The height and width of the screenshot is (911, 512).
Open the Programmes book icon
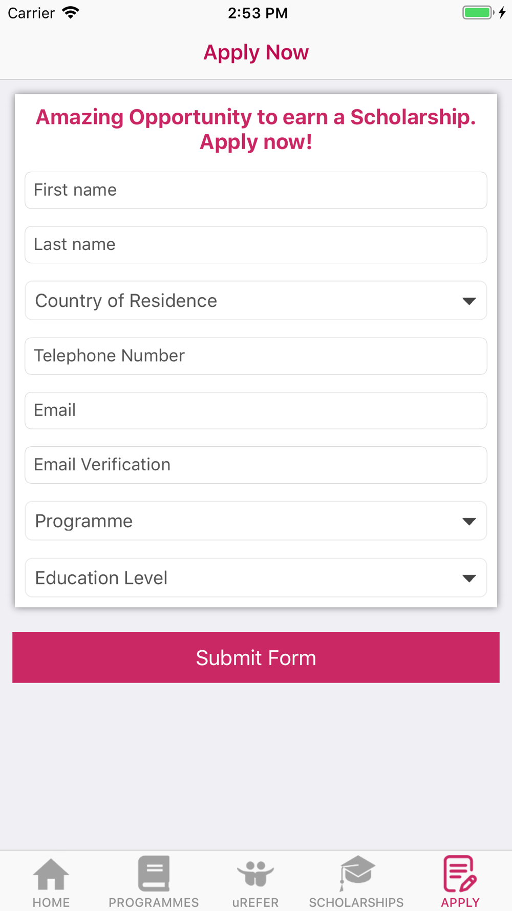(154, 873)
